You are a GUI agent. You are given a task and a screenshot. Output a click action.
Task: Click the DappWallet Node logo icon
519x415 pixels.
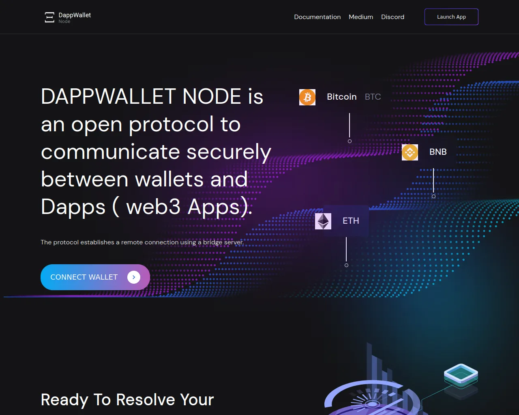click(x=49, y=17)
